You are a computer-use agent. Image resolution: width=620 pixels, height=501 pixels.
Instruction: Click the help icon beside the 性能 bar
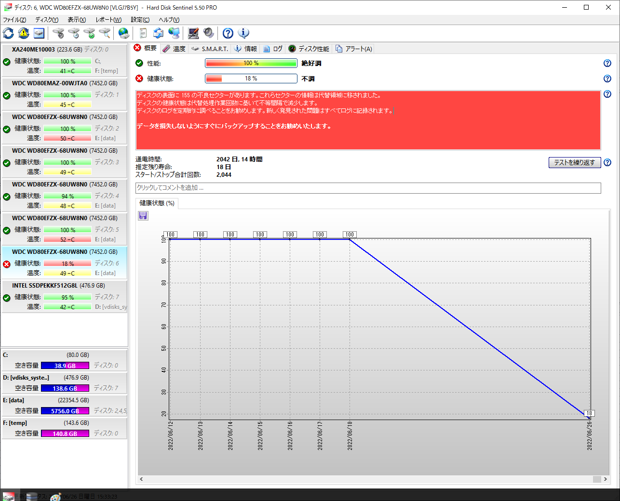[607, 63]
